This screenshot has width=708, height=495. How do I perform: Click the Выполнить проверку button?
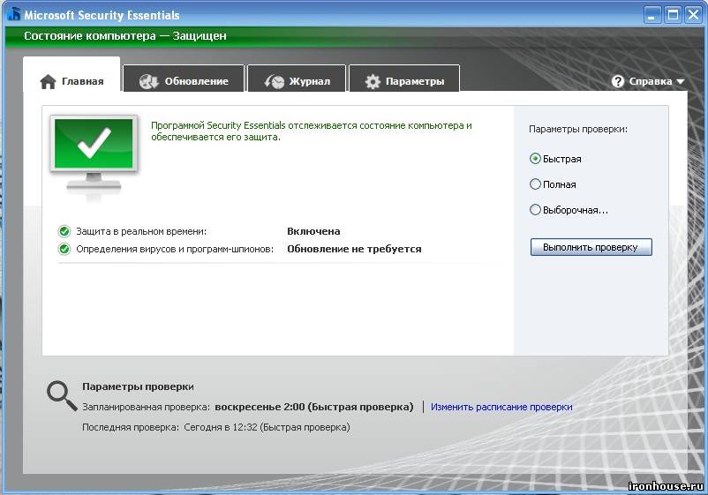591,247
